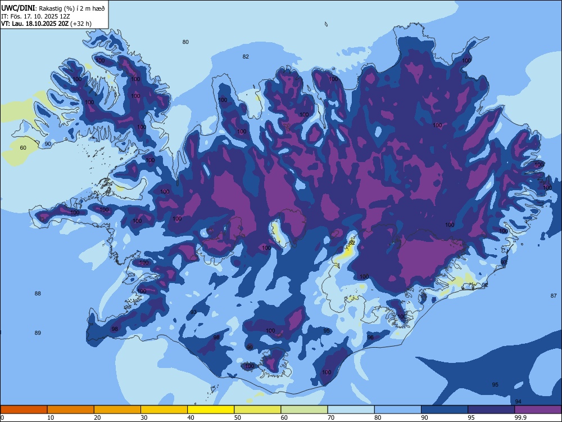This screenshot has width=562, height=422.
Task: Click the 0–10 dark orange legend swatch
Action: [24, 410]
